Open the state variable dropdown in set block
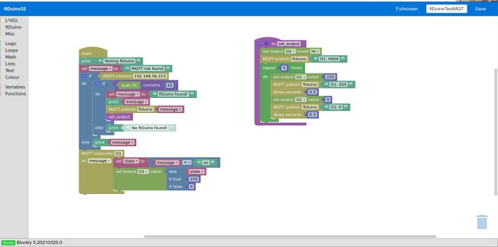 (131, 162)
